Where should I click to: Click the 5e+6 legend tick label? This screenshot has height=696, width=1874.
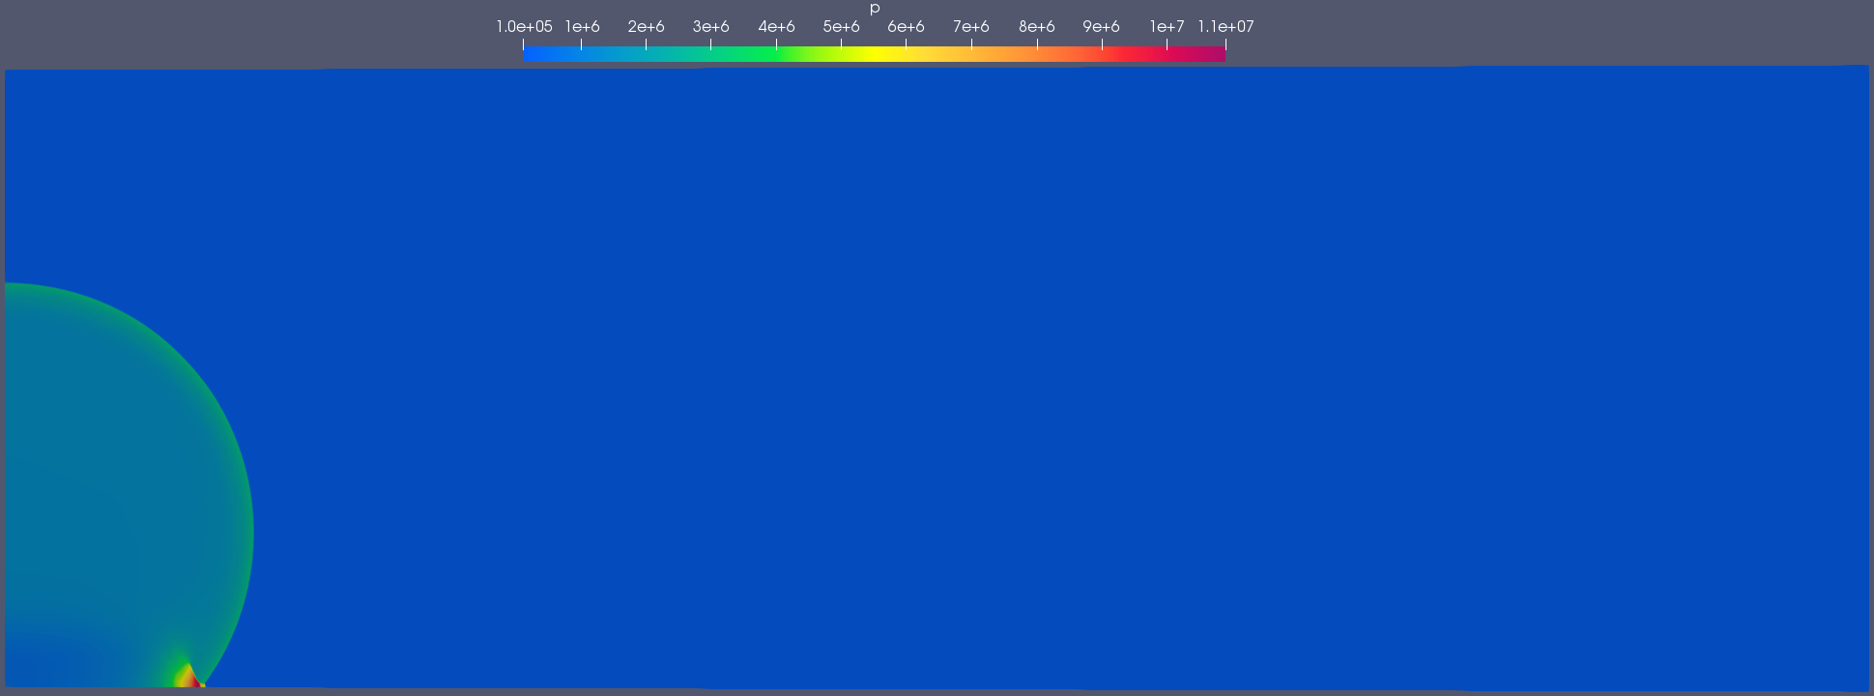click(841, 27)
